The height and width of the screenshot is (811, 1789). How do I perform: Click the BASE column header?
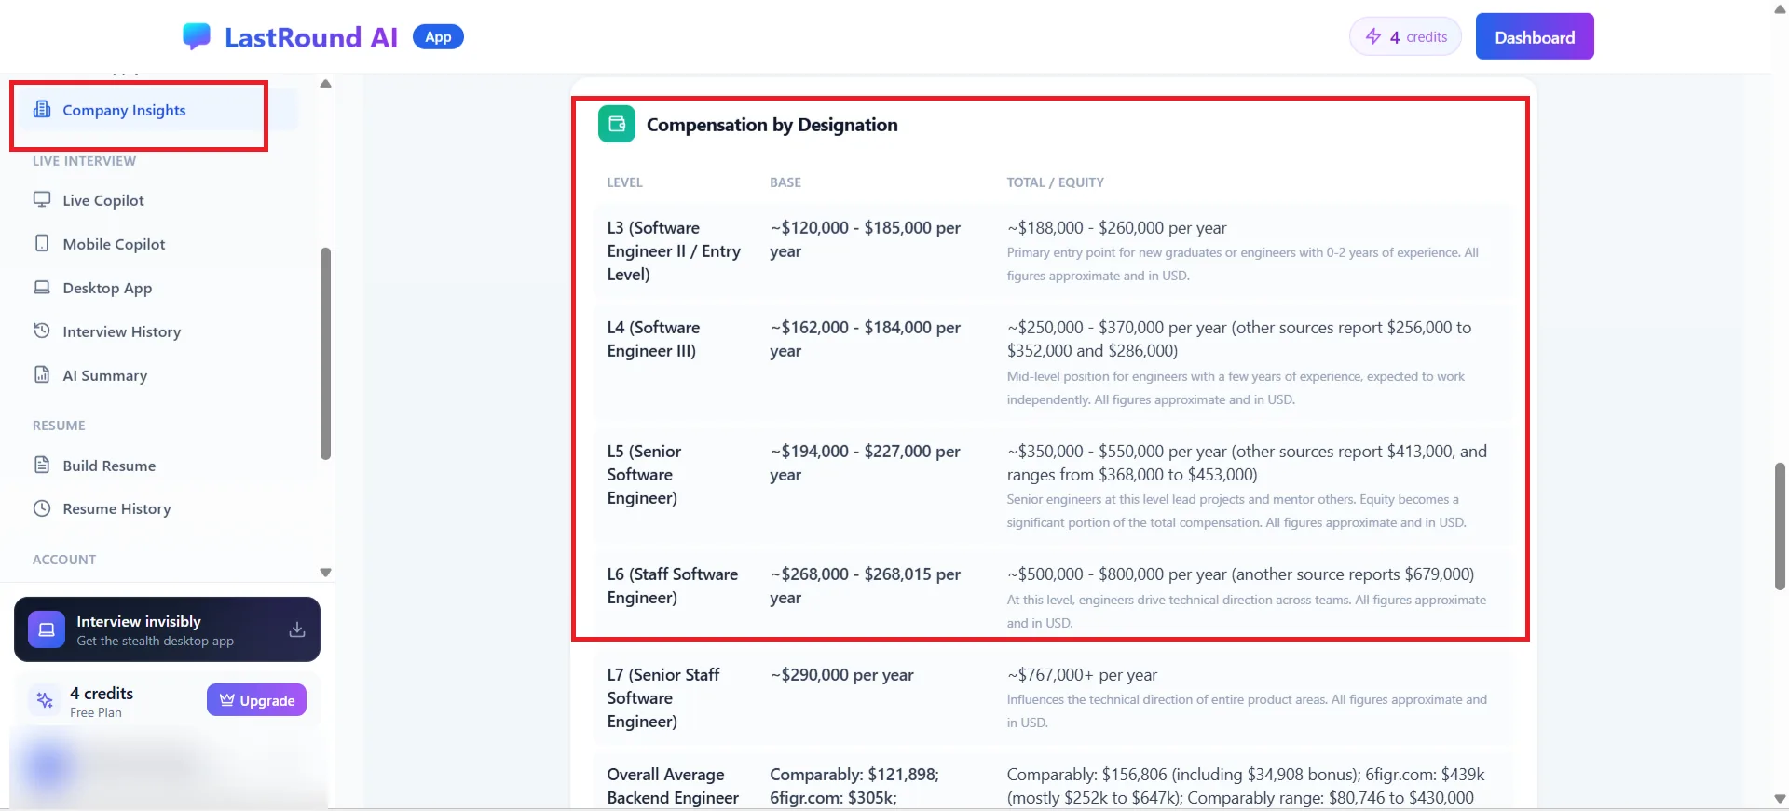pos(785,182)
